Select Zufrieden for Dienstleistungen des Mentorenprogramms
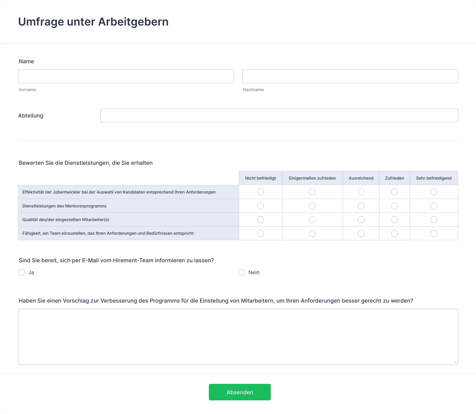 [x=394, y=206]
